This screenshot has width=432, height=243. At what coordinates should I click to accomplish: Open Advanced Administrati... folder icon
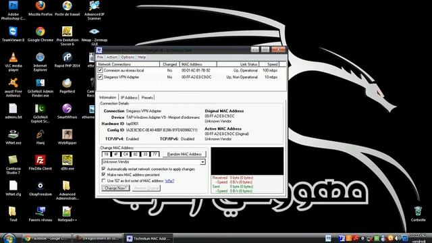67,190
